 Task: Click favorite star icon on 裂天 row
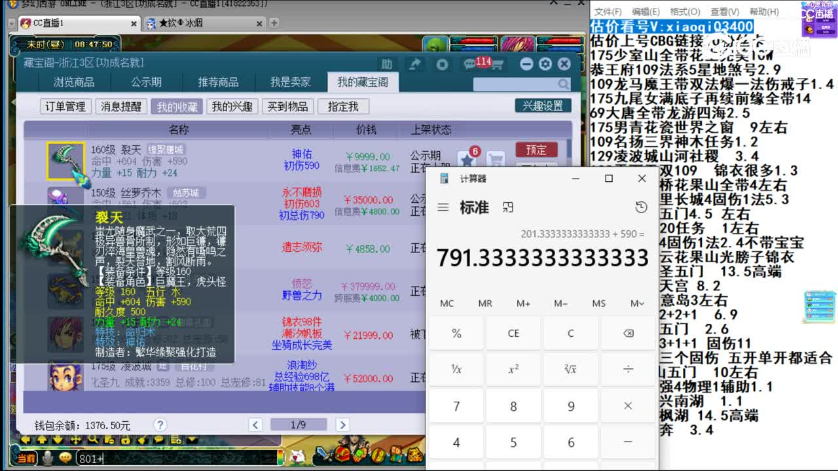click(x=466, y=160)
